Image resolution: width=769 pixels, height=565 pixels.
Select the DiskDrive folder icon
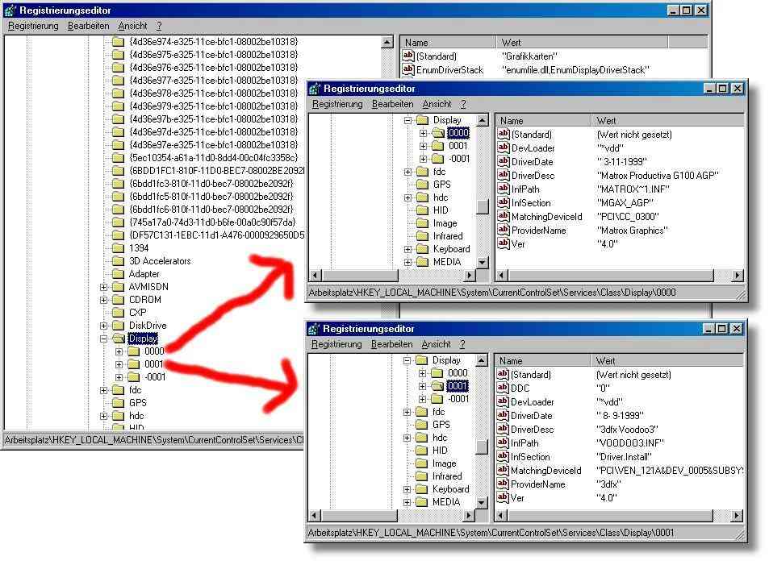tap(118, 326)
